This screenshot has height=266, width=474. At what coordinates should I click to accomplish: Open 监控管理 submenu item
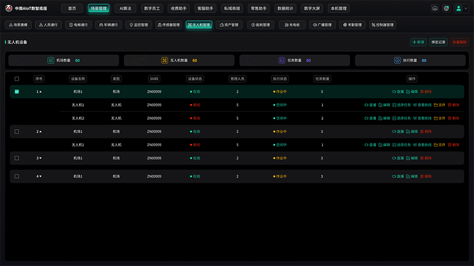point(139,25)
